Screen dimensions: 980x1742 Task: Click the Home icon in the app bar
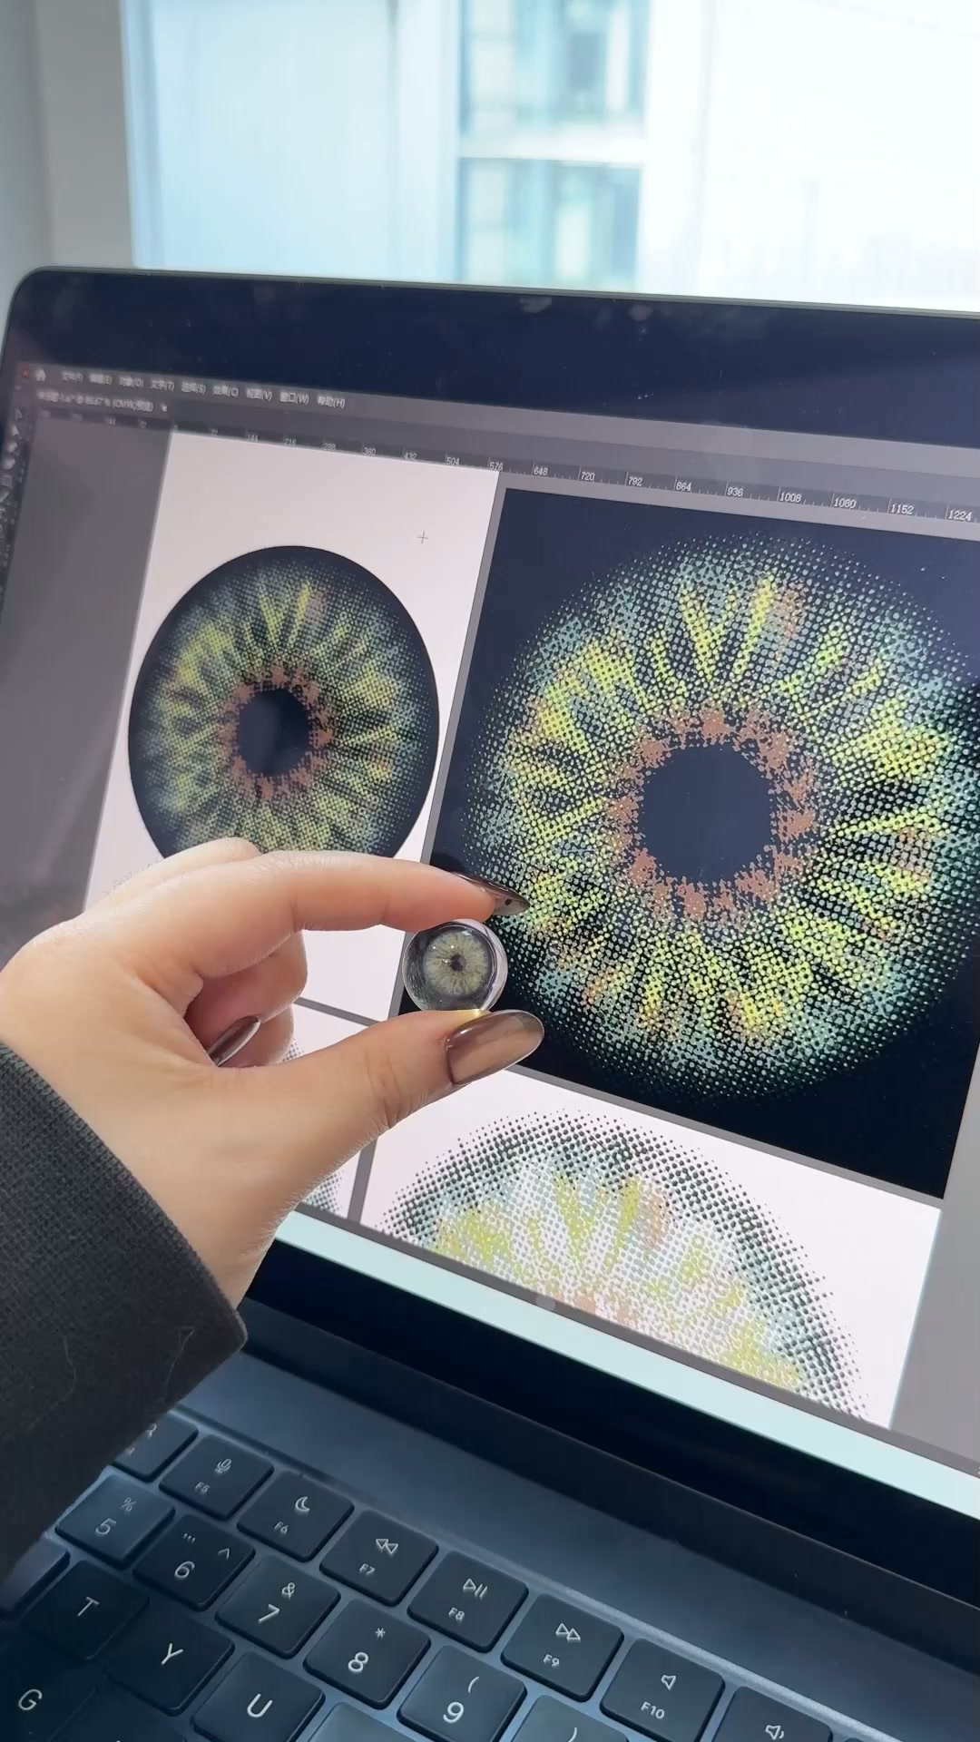point(40,374)
